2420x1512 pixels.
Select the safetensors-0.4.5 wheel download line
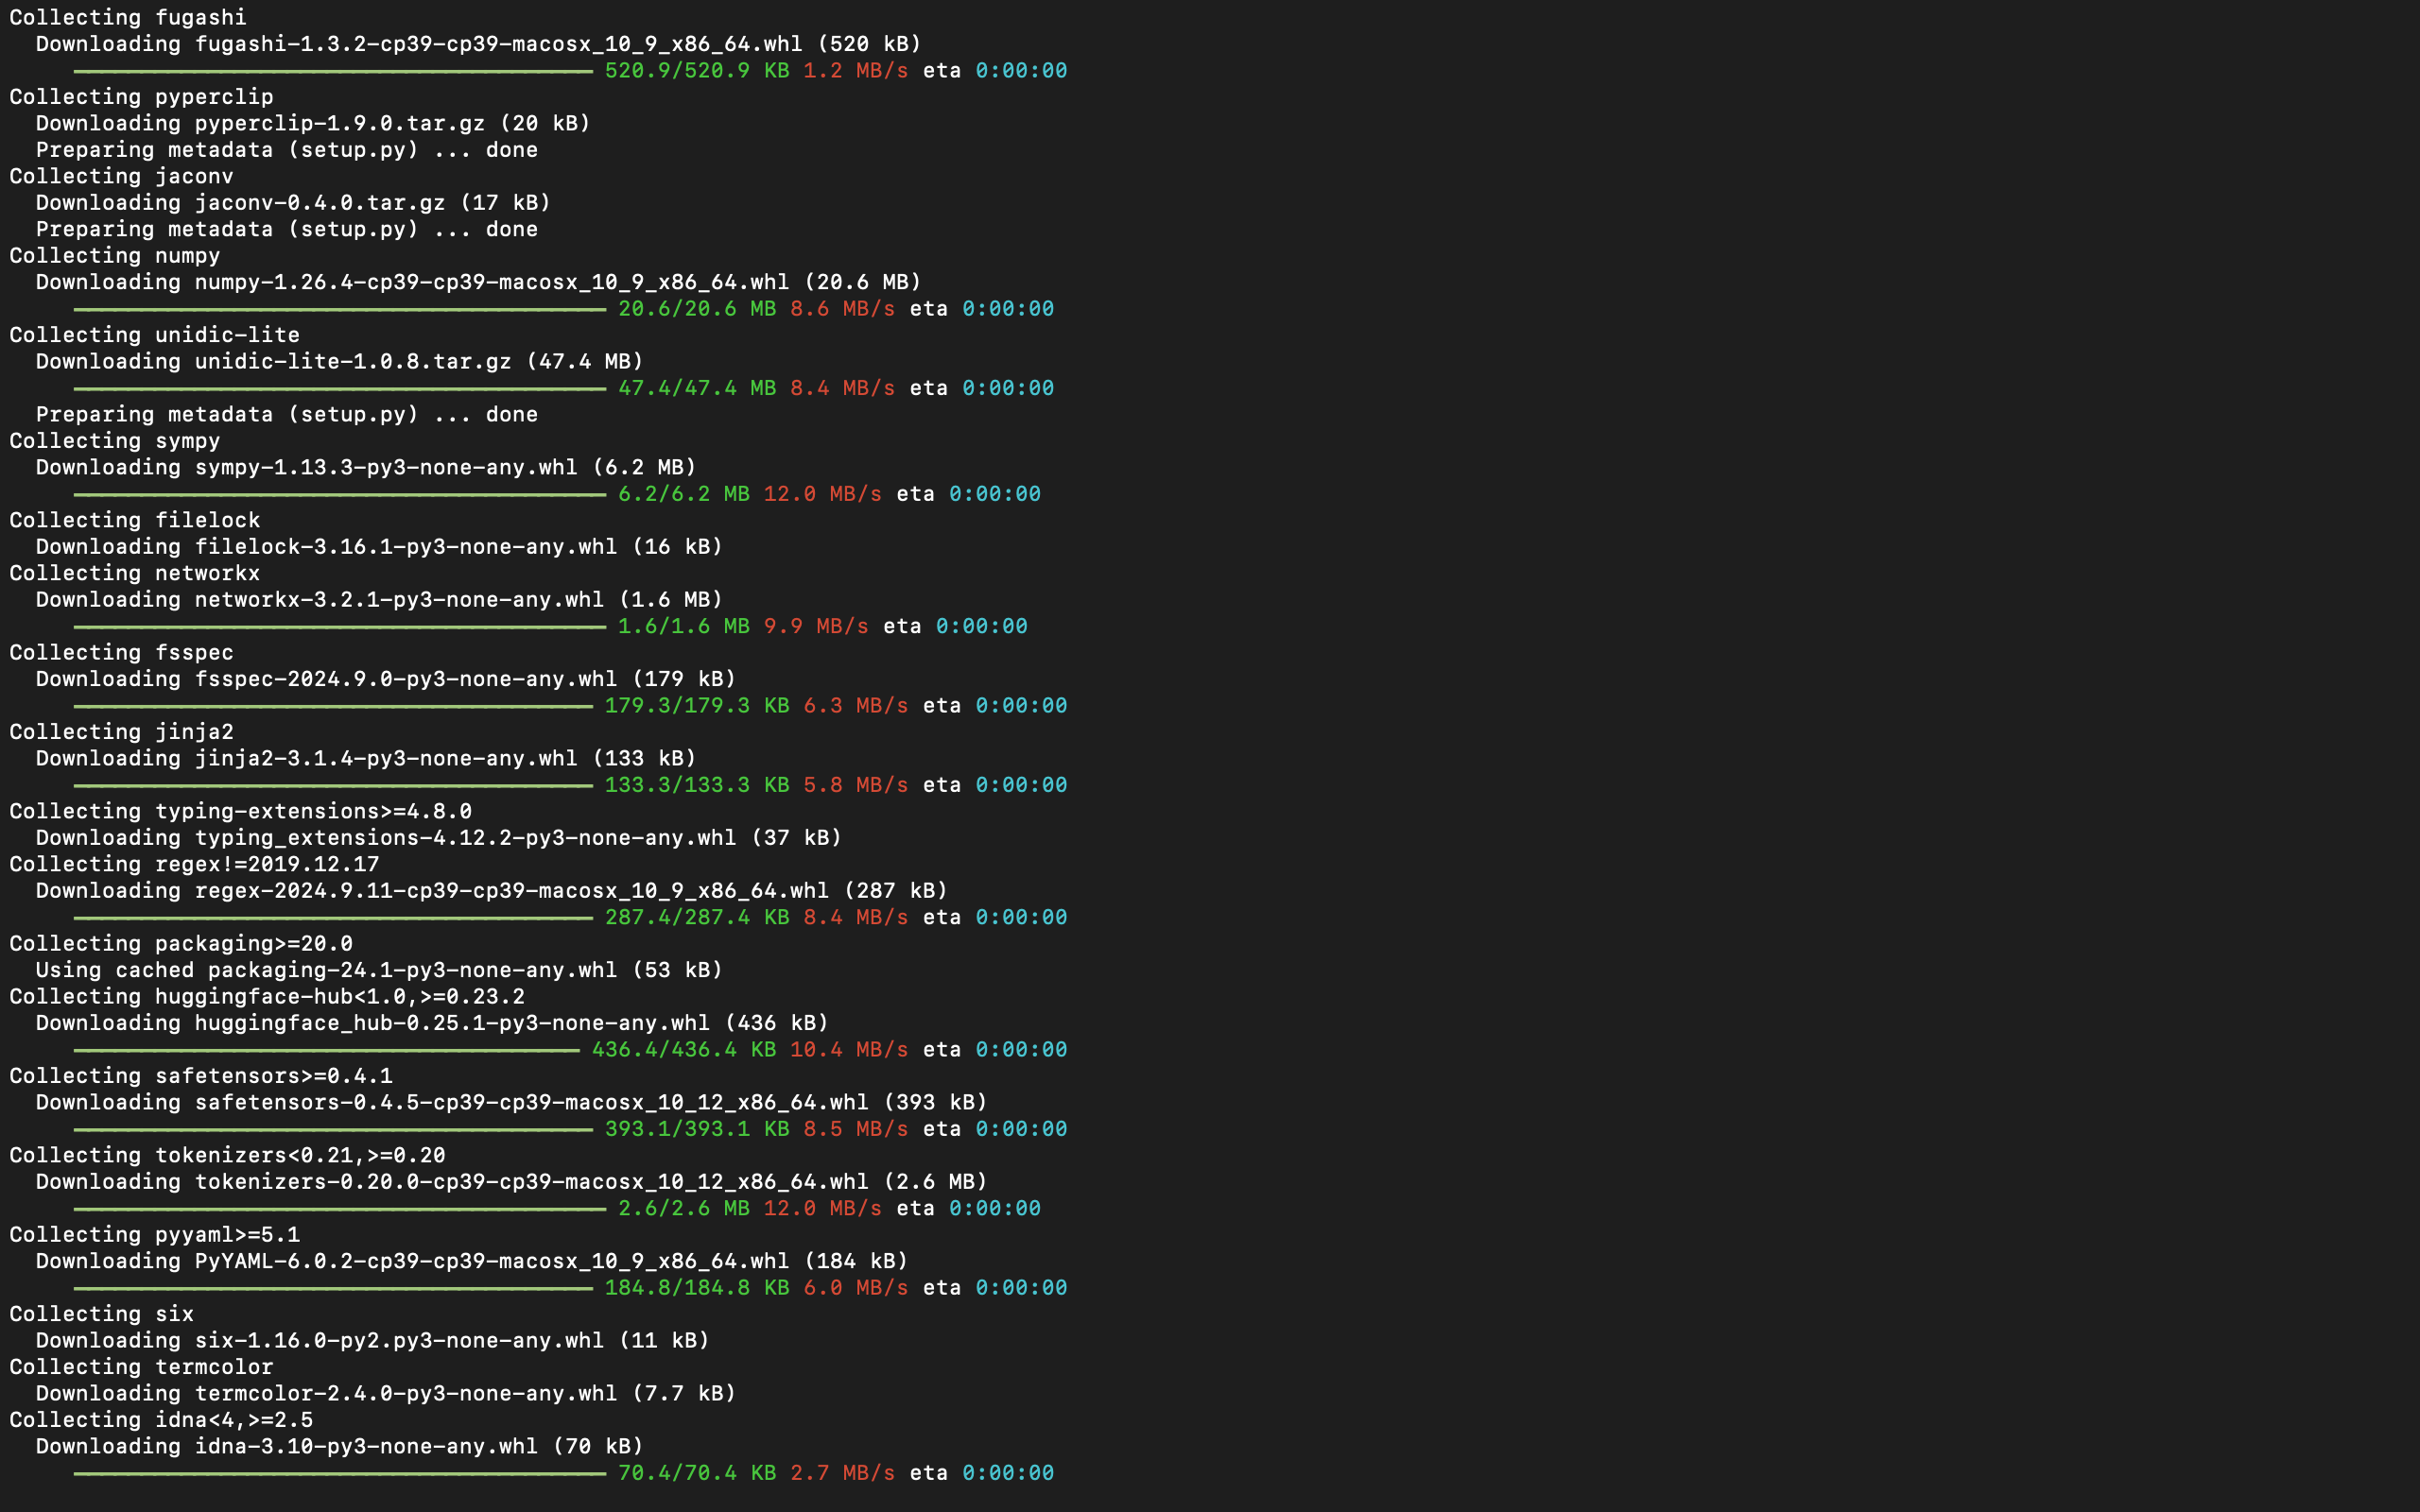[x=512, y=1102]
